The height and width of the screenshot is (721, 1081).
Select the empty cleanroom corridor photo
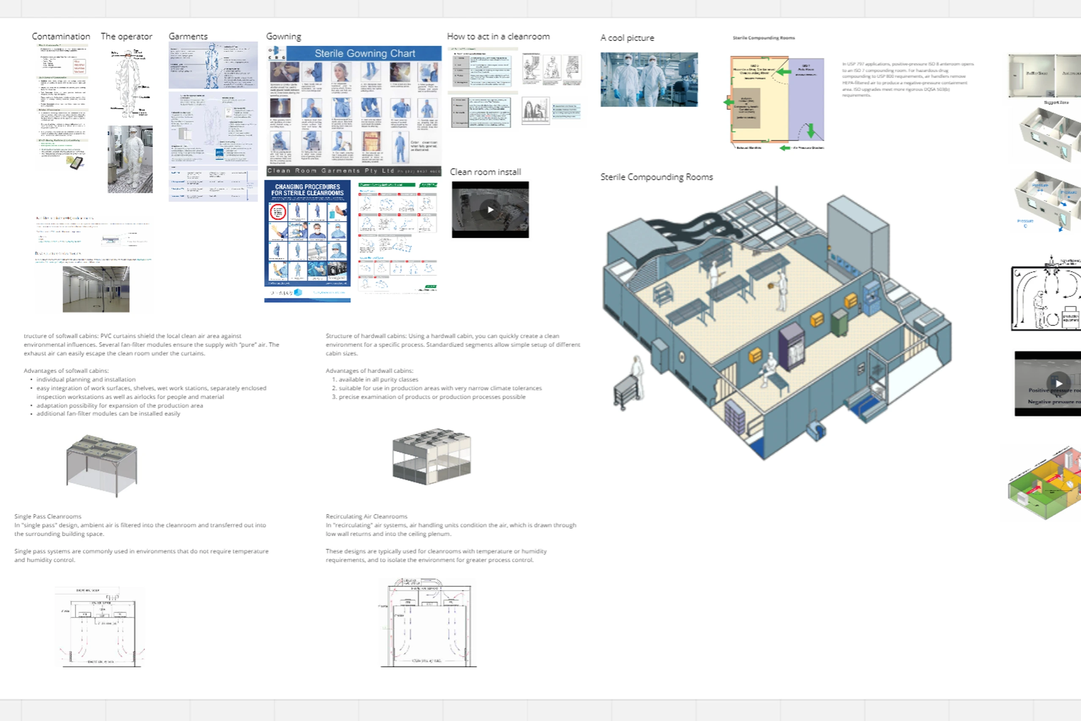(96, 289)
